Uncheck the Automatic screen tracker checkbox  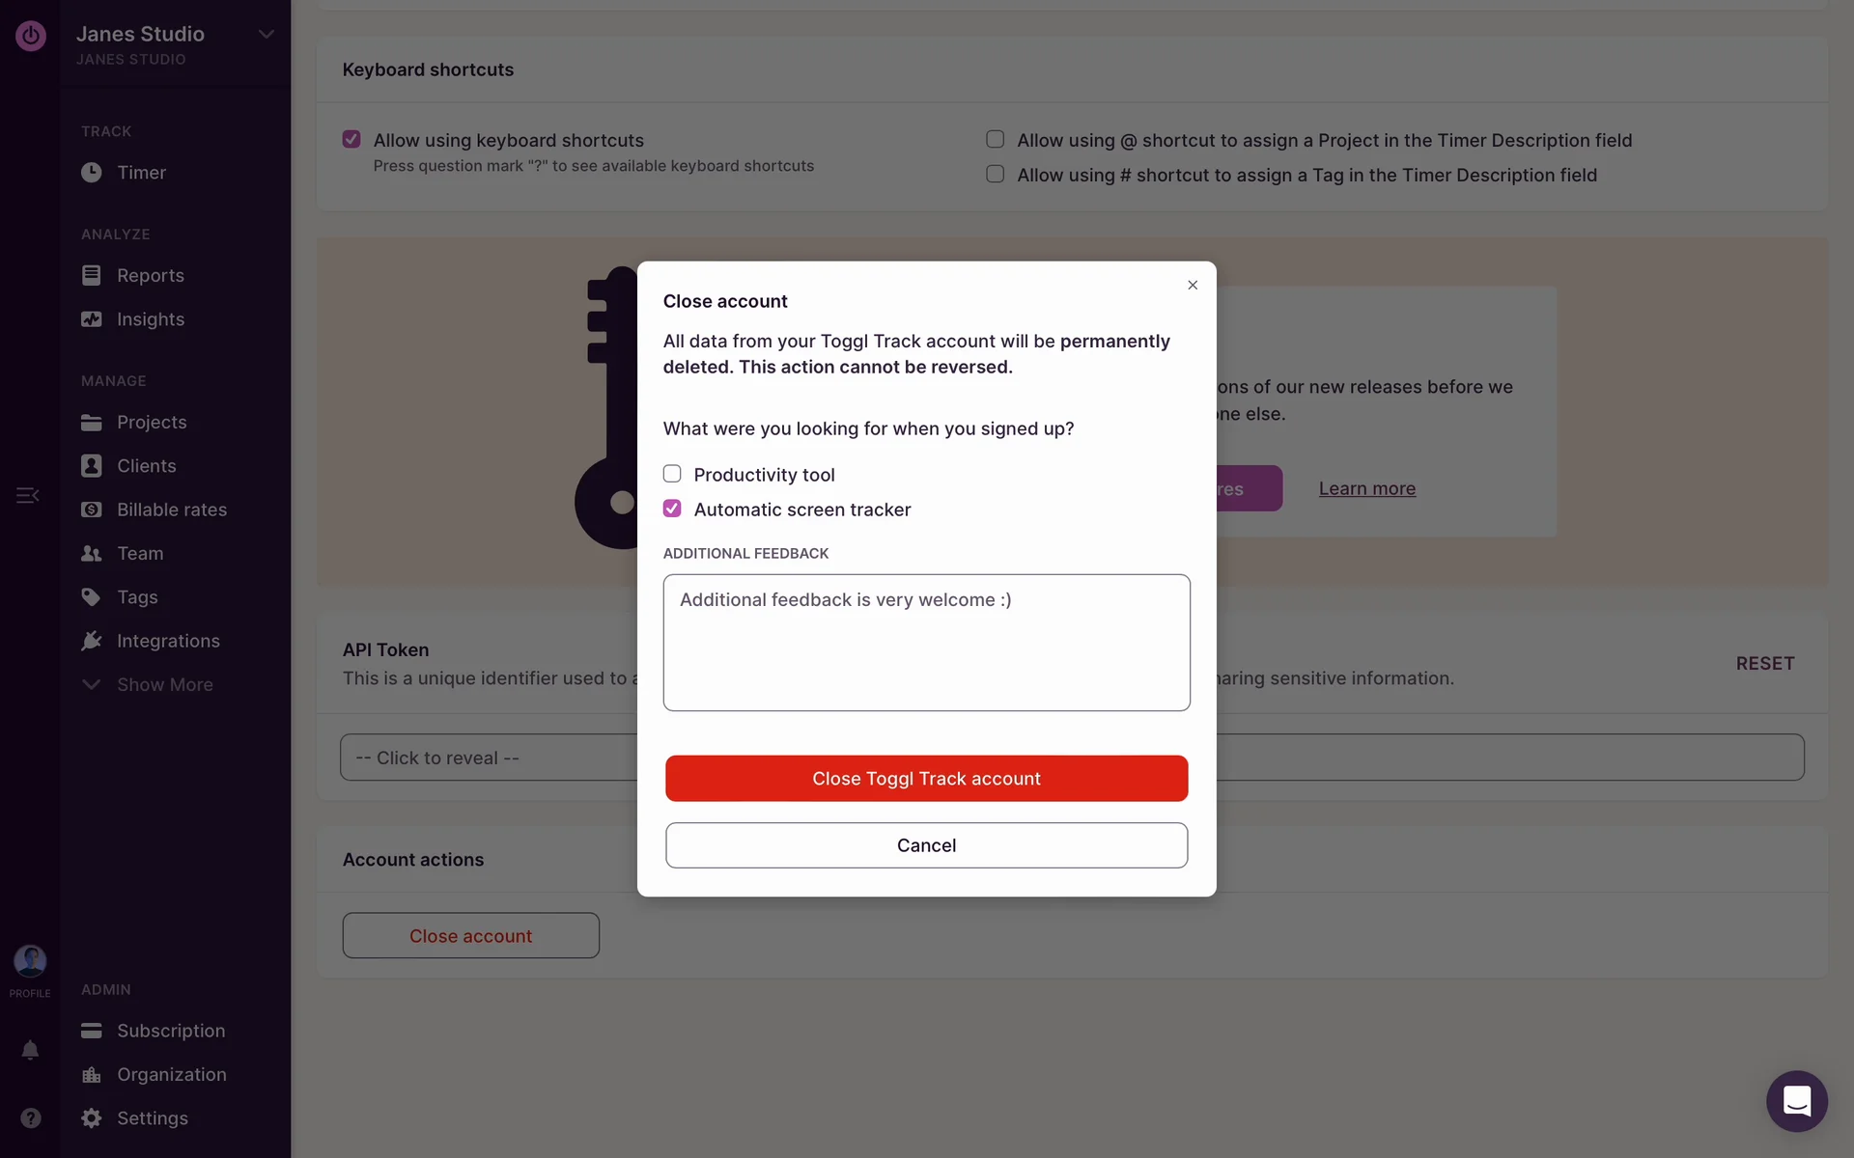pyautogui.click(x=672, y=509)
